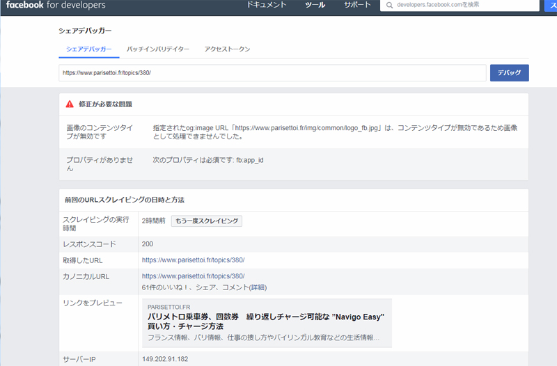This screenshot has height=366, width=557.
Task: Open the ツール menu
Action: (315, 5)
